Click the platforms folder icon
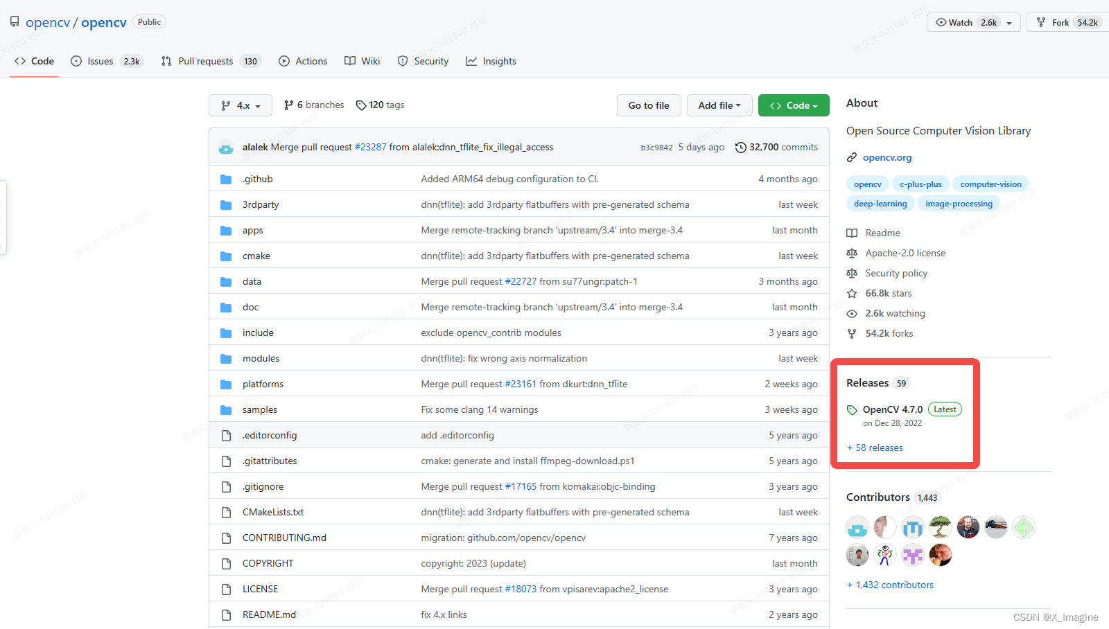This screenshot has height=629, width=1109. (226, 384)
